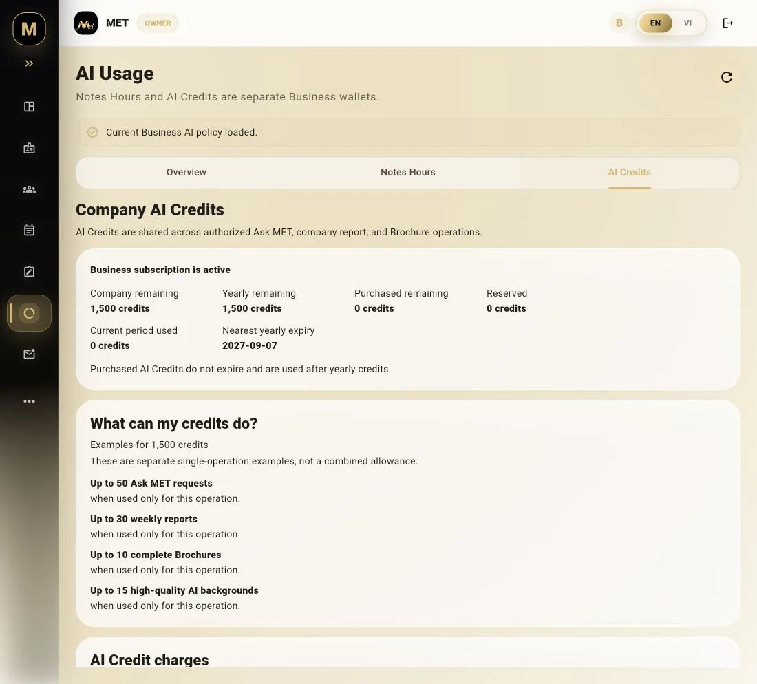The height and width of the screenshot is (684, 757).
Task: Click the logout icon in top bar
Action: pos(727,23)
